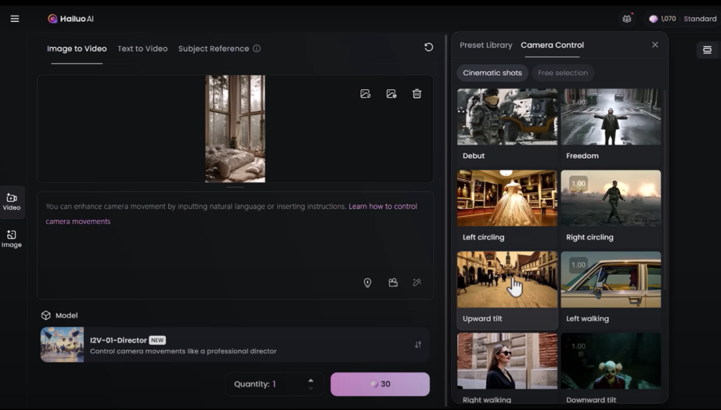Open the hamburger menu at top left
The height and width of the screenshot is (410, 721).
(x=15, y=19)
